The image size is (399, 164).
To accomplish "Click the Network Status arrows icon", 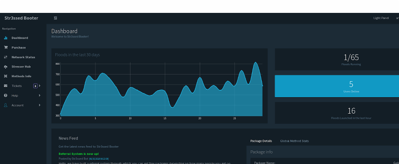I will point(5,57).
